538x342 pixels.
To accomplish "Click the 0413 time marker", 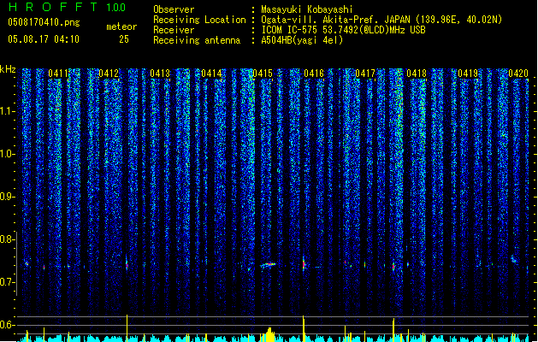I will pyautogui.click(x=160, y=74).
